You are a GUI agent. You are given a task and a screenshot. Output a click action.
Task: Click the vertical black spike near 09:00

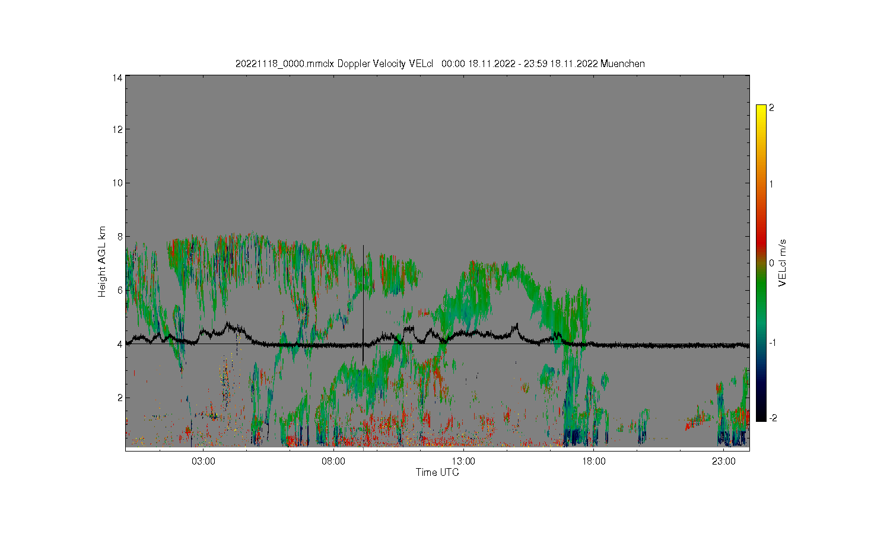pyautogui.click(x=363, y=304)
